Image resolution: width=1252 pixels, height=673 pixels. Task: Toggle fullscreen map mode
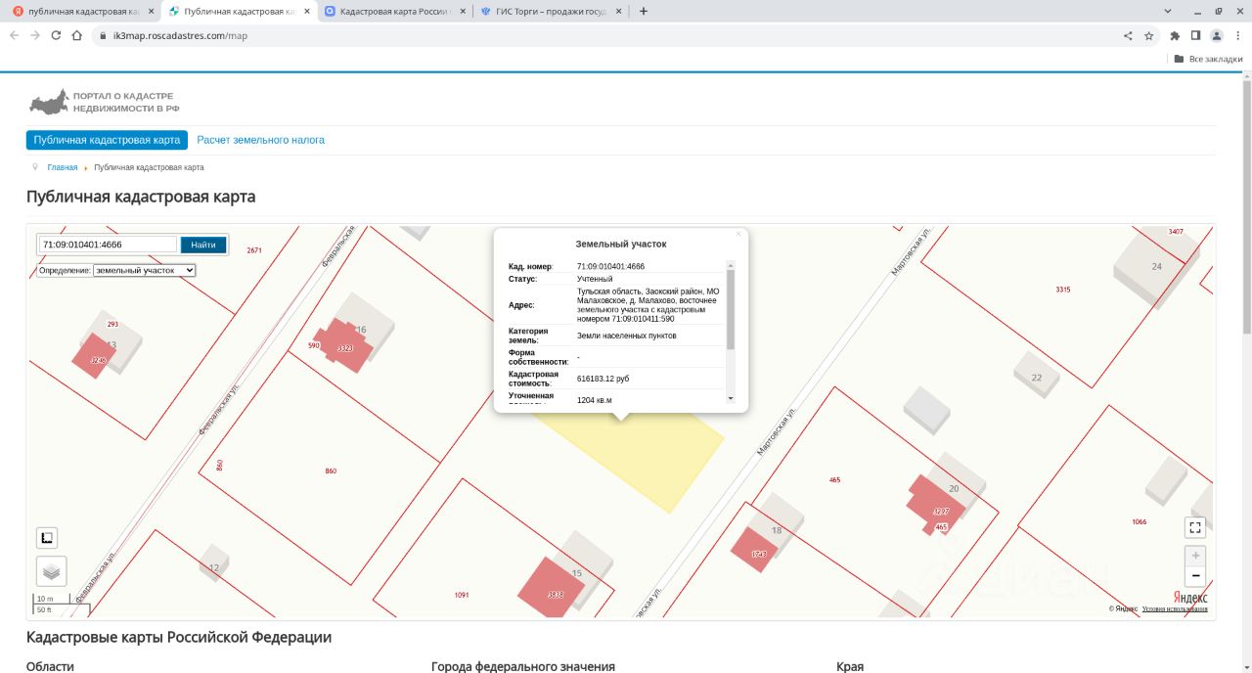coord(1195,527)
